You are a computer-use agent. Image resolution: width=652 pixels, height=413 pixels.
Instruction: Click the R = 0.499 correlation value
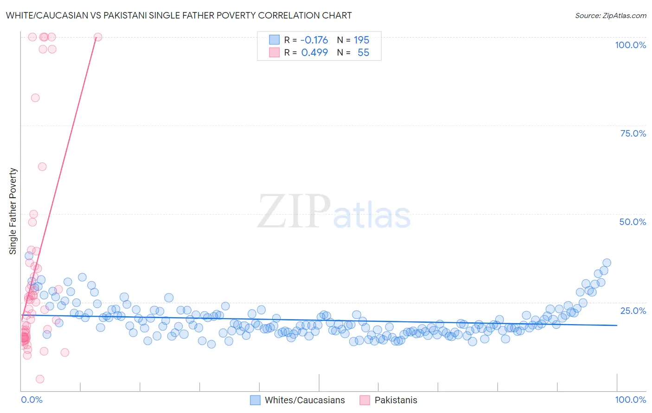pos(306,52)
